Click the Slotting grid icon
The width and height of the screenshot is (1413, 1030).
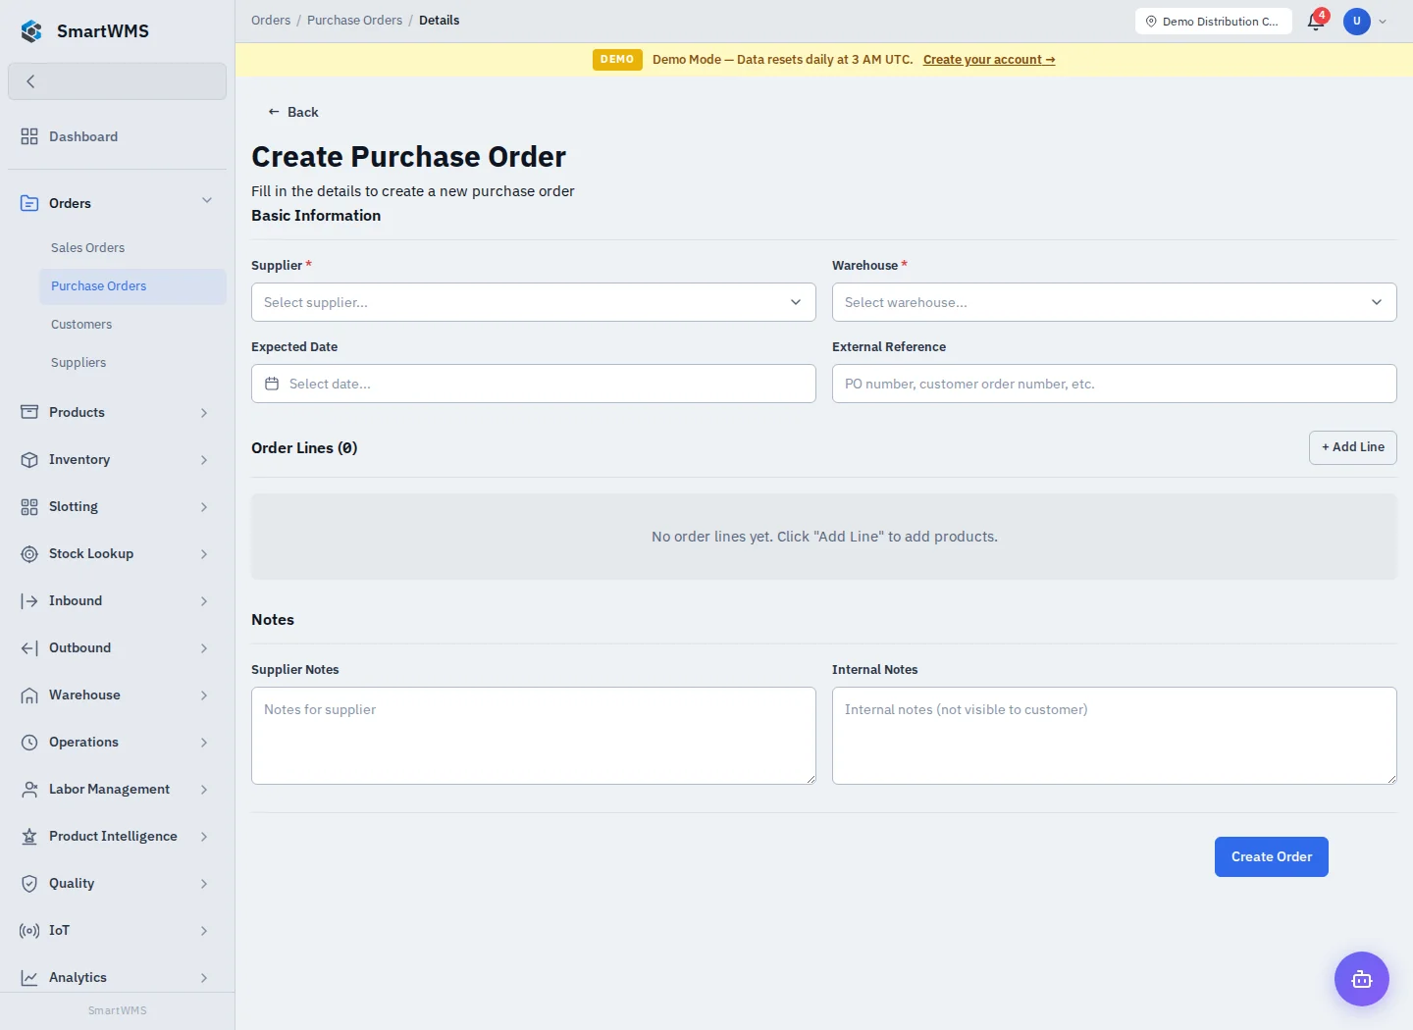click(29, 506)
